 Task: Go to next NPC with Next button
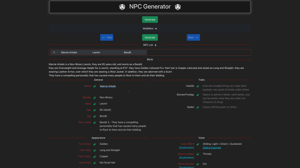(193, 37)
